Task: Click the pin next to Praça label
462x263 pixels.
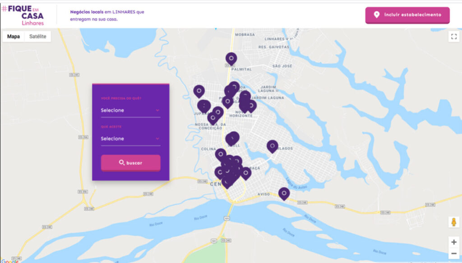Action: tap(245, 174)
